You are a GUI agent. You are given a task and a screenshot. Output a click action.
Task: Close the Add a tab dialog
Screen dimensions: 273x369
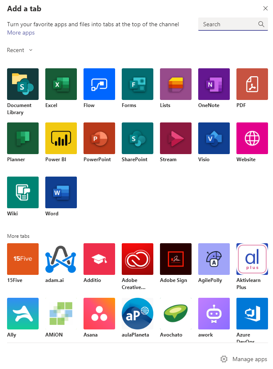(x=266, y=8)
